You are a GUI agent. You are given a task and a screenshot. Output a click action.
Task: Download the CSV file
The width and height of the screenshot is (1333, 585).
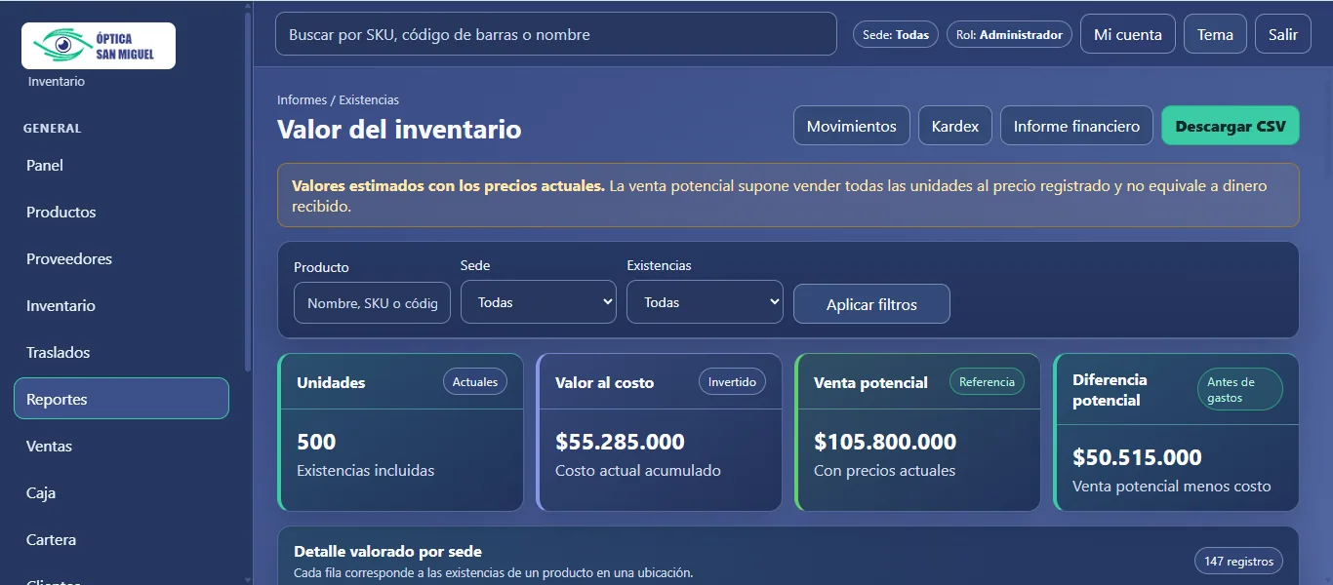(x=1231, y=126)
